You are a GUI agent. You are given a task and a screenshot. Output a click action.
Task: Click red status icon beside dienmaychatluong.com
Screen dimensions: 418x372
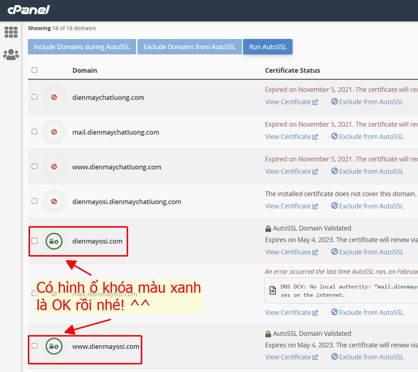pyautogui.click(x=54, y=97)
